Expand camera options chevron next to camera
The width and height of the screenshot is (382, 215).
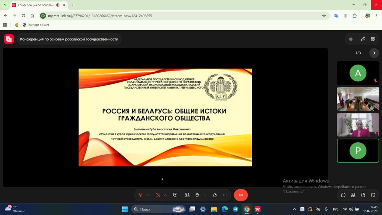(165, 195)
